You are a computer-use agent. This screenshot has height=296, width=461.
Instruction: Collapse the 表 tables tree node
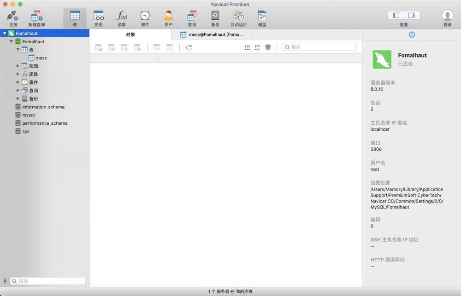(x=18, y=50)
